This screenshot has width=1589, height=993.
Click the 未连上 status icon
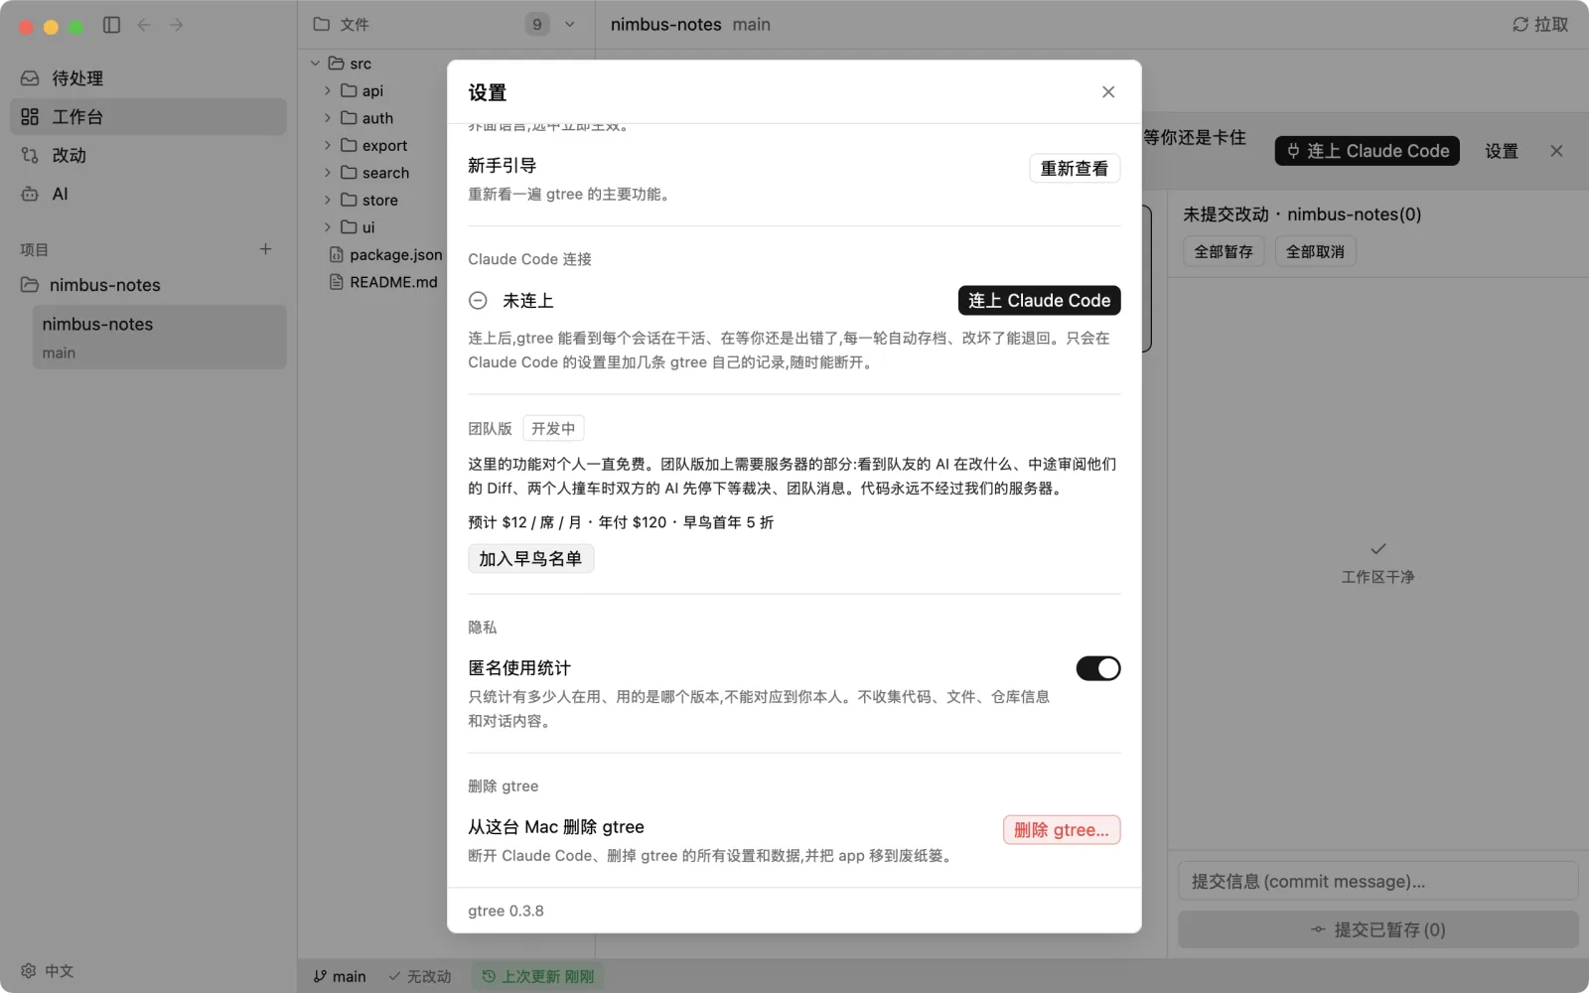(478, 301)
